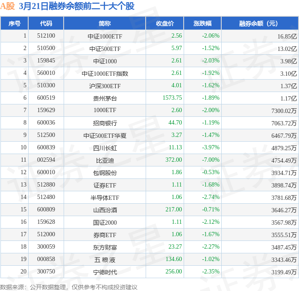Click closing price 372.00

point(173,160)
